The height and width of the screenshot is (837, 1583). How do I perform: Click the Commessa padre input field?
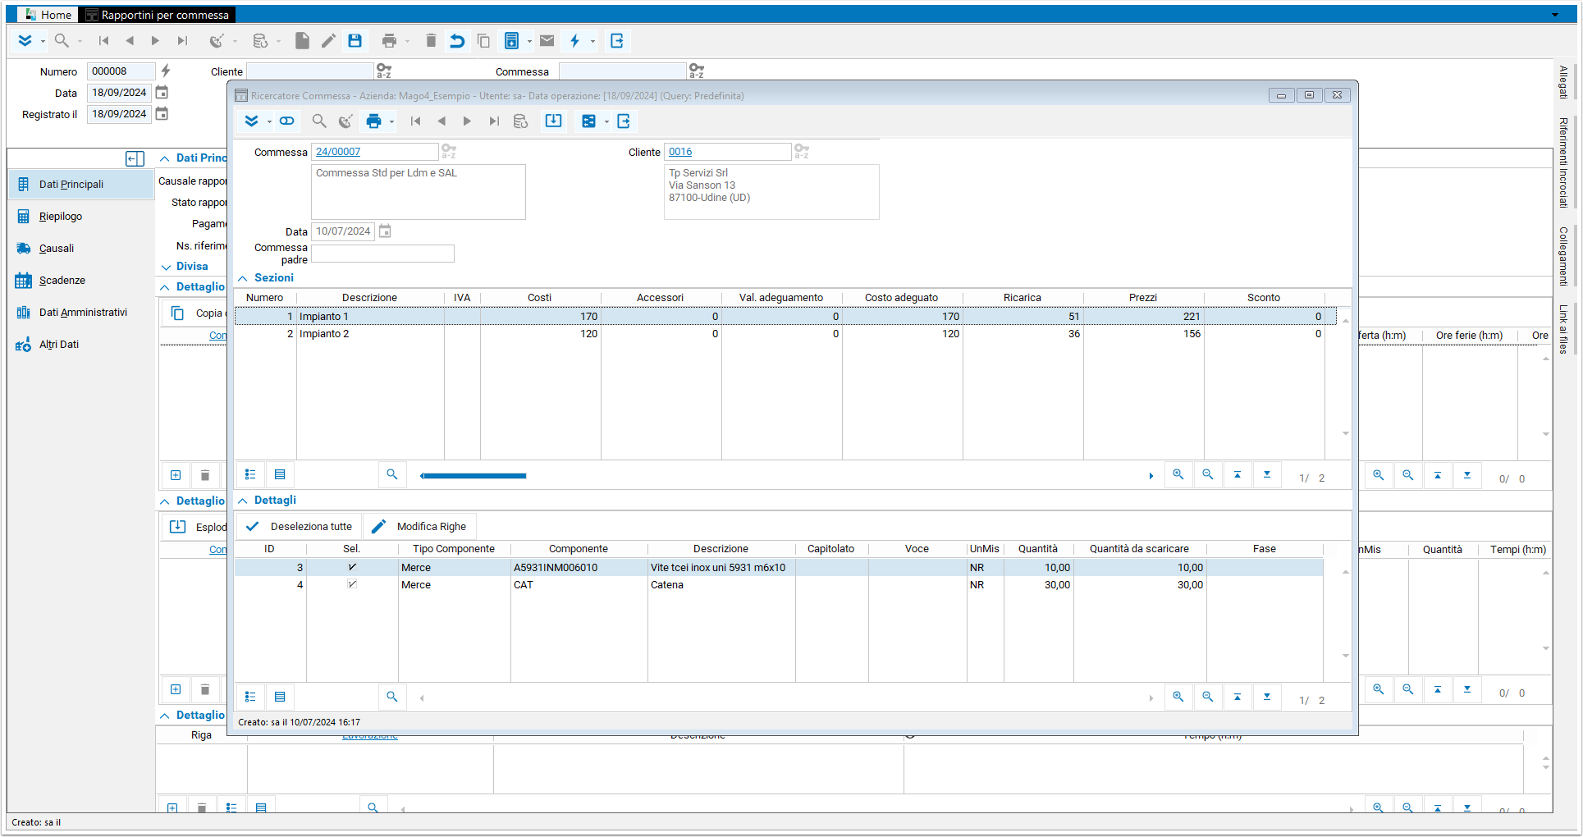pyautogui.click(x=382, y=254)
